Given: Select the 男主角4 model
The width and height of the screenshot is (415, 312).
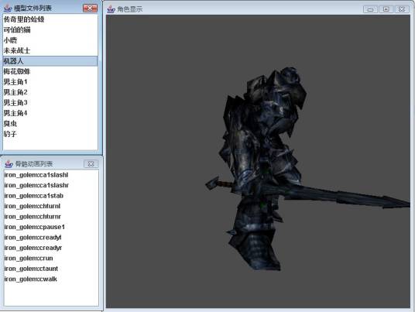Looking at the screenshot, I should coord(50,113).
